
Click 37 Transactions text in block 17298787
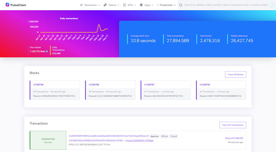[x=152, y=92]
